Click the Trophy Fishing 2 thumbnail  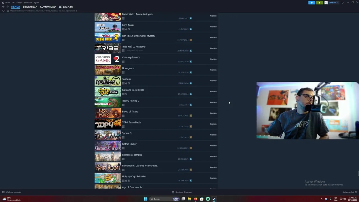108,102
